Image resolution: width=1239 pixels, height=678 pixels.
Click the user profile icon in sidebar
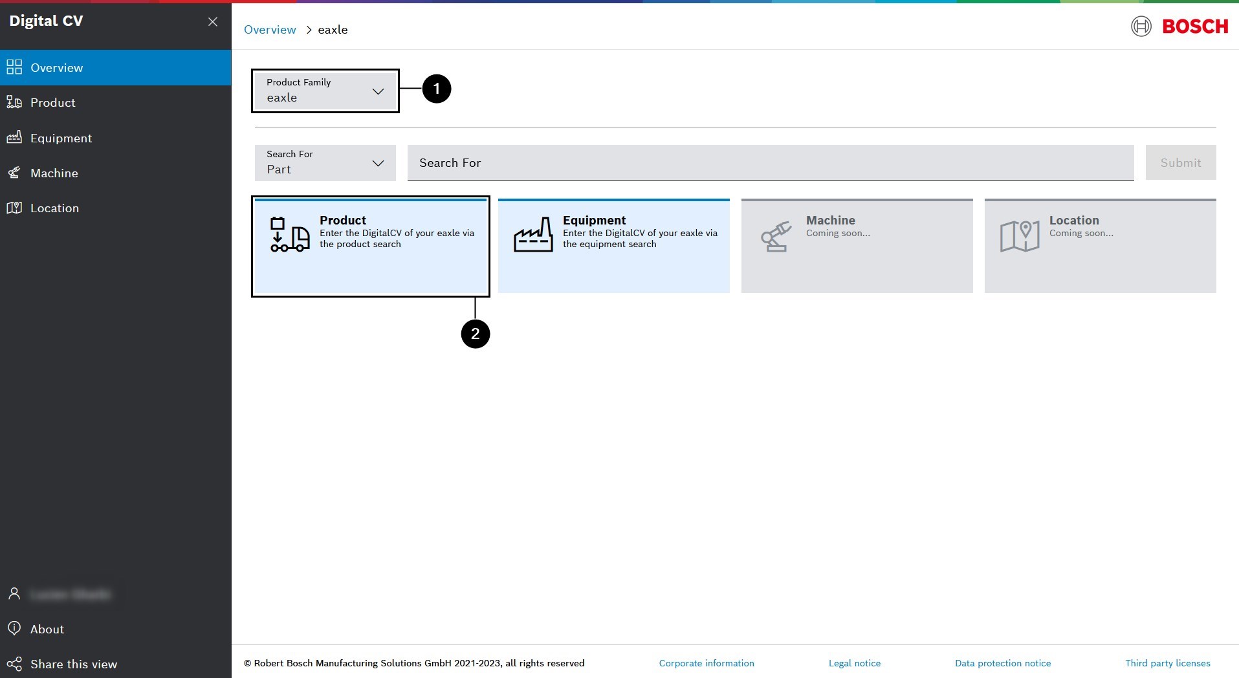(14, 594)
